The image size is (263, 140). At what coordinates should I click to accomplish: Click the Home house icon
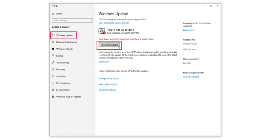point(53,14)
